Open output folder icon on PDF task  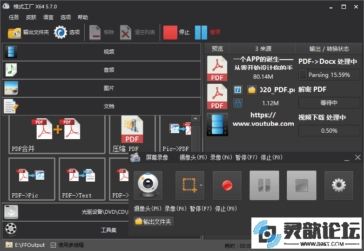[251, 90]
